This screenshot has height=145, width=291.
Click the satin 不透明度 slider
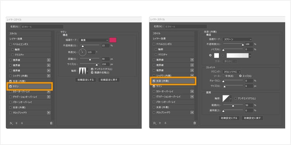90,45
